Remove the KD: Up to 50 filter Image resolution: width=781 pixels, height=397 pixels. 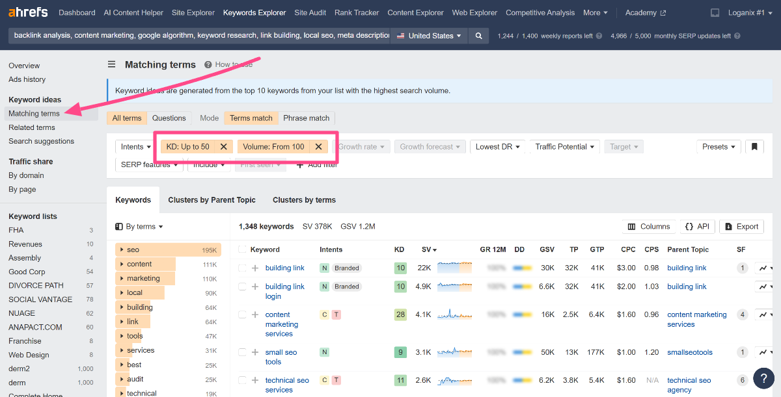point(223,147)
